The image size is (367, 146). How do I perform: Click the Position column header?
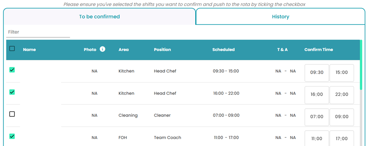[x=162, y=50]
